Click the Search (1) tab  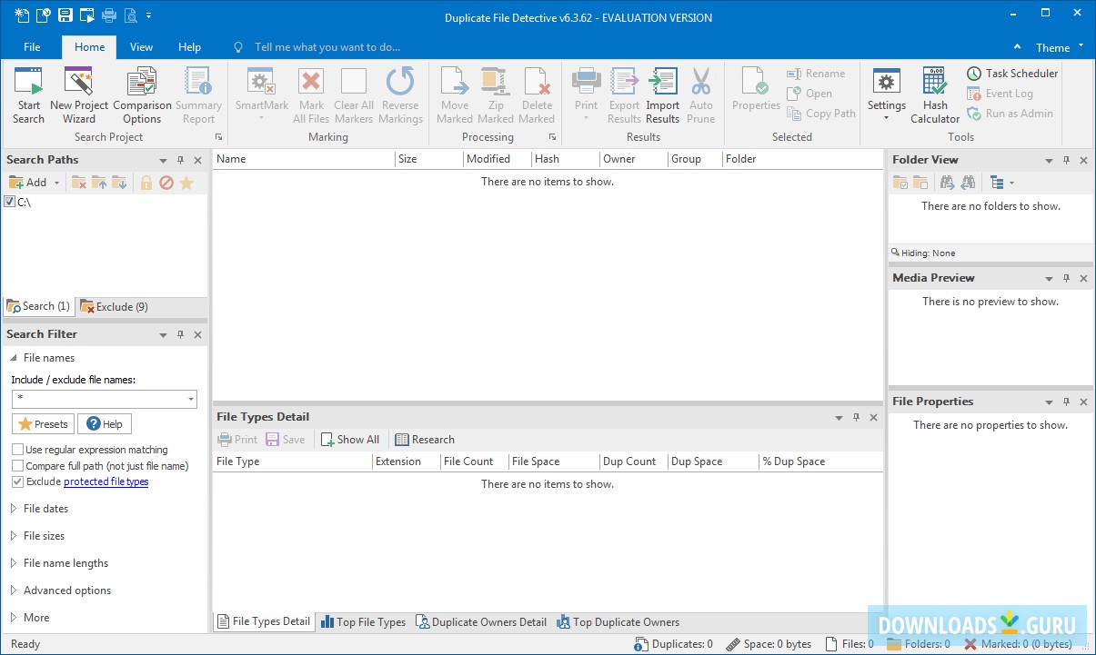38,307
